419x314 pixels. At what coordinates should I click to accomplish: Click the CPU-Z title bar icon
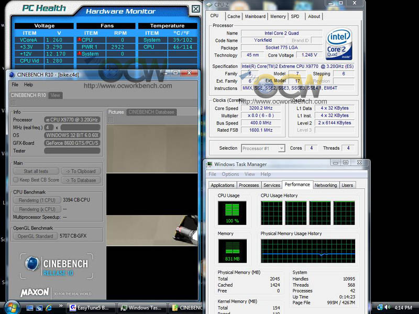209,5
